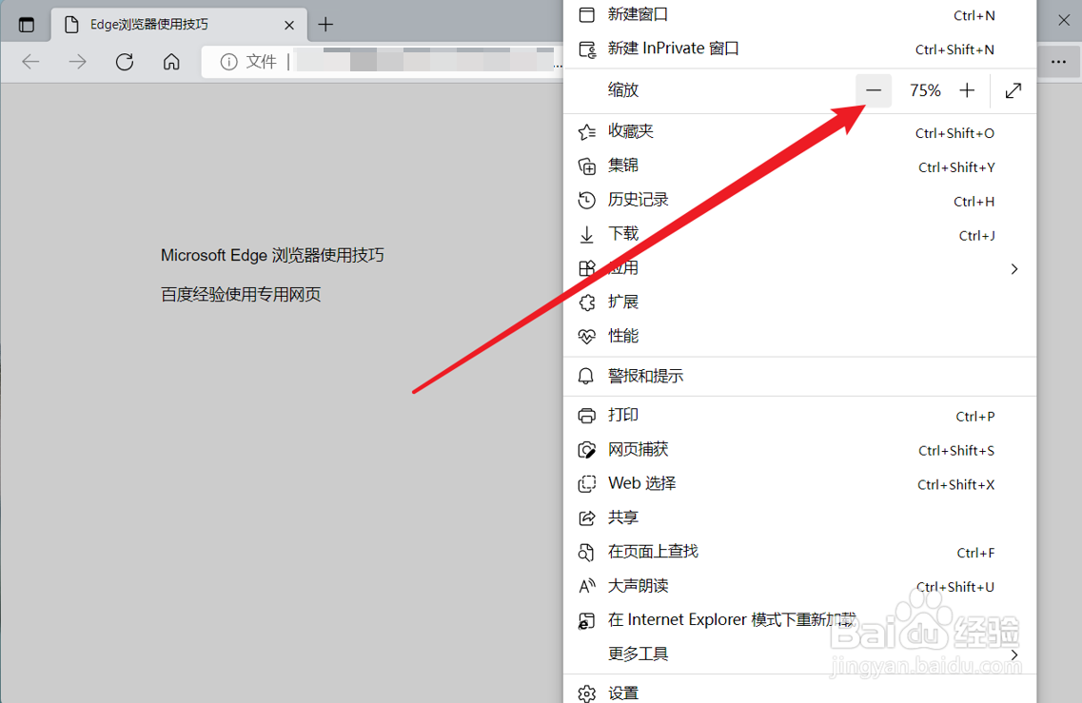Select 新建窗口 menu entry

(x=799, y=15)
